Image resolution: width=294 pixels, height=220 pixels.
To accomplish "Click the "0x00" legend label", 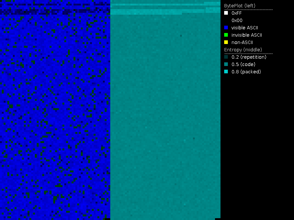I will (x=237, y=20).
